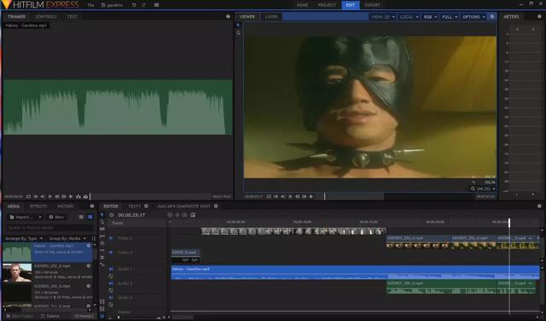
Task: Open the Import button's dropdown arrow
Action: (x=40, y=217)
